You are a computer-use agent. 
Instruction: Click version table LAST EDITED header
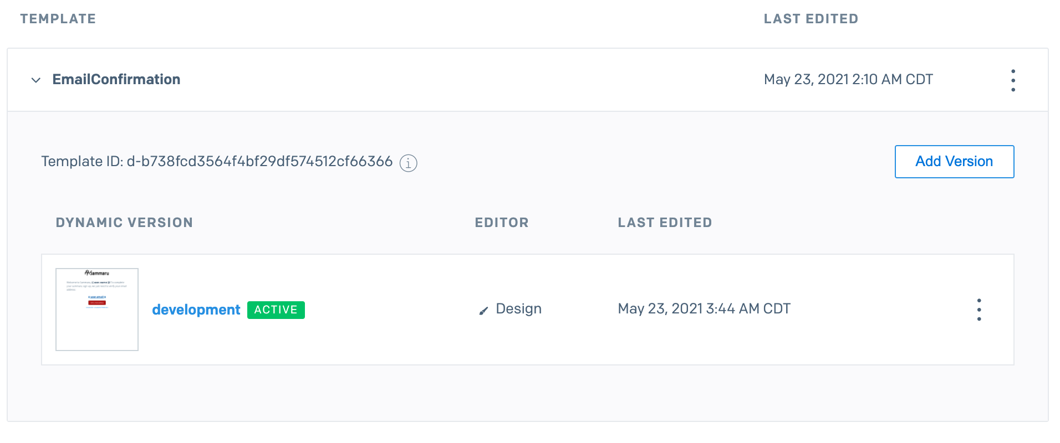click(665, 223)
